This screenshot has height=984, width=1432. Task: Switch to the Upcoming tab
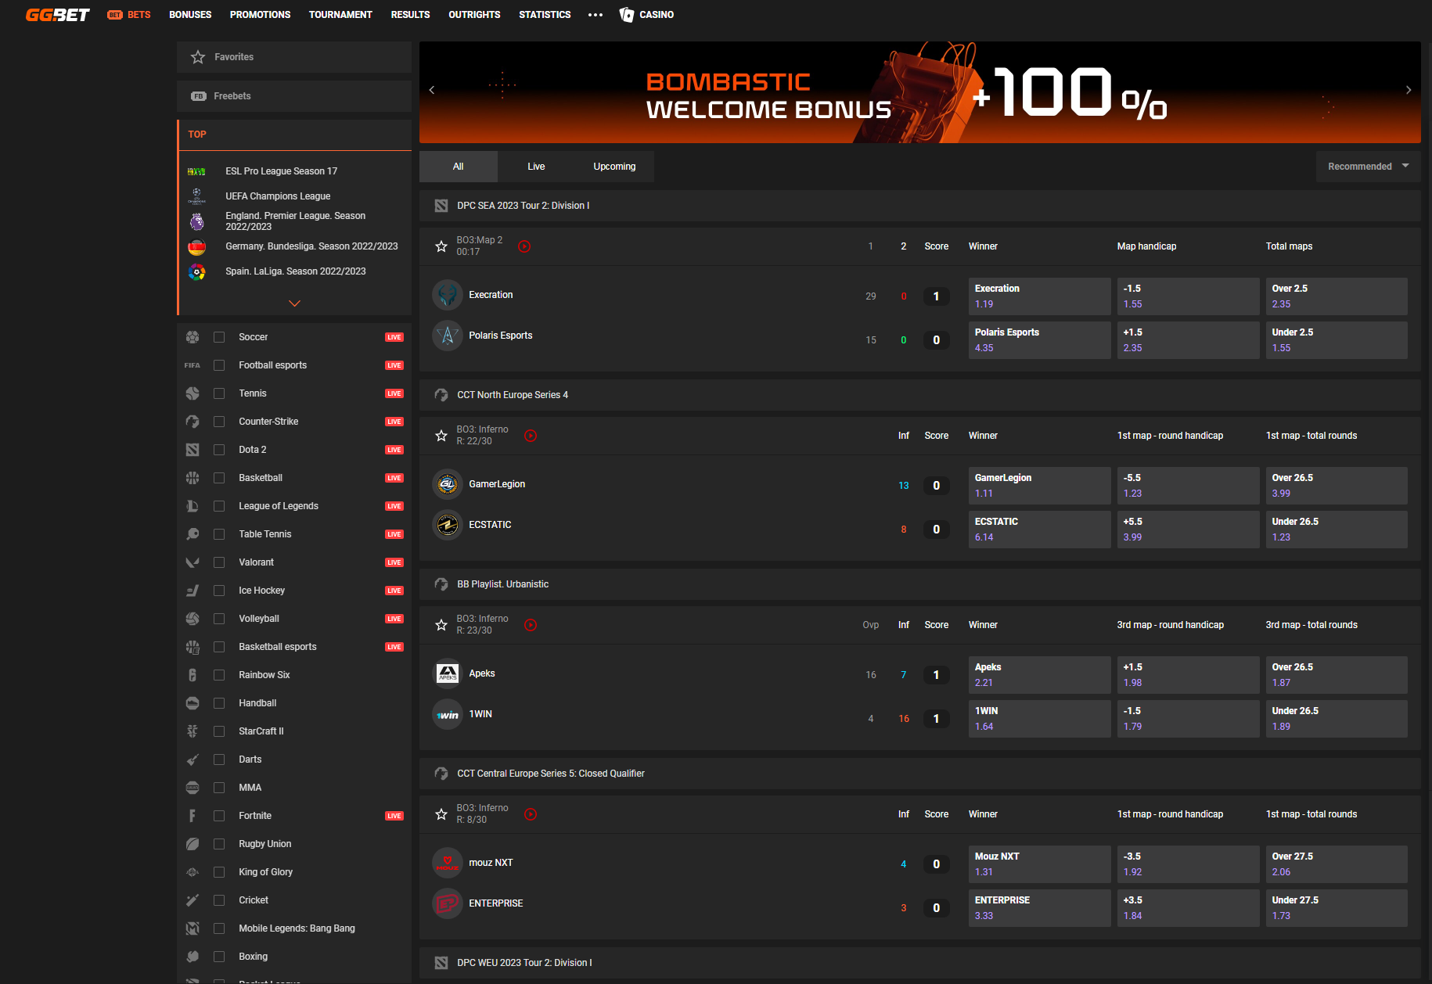pos(614,167)
